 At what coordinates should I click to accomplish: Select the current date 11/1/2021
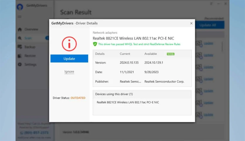tap(127, 72)
